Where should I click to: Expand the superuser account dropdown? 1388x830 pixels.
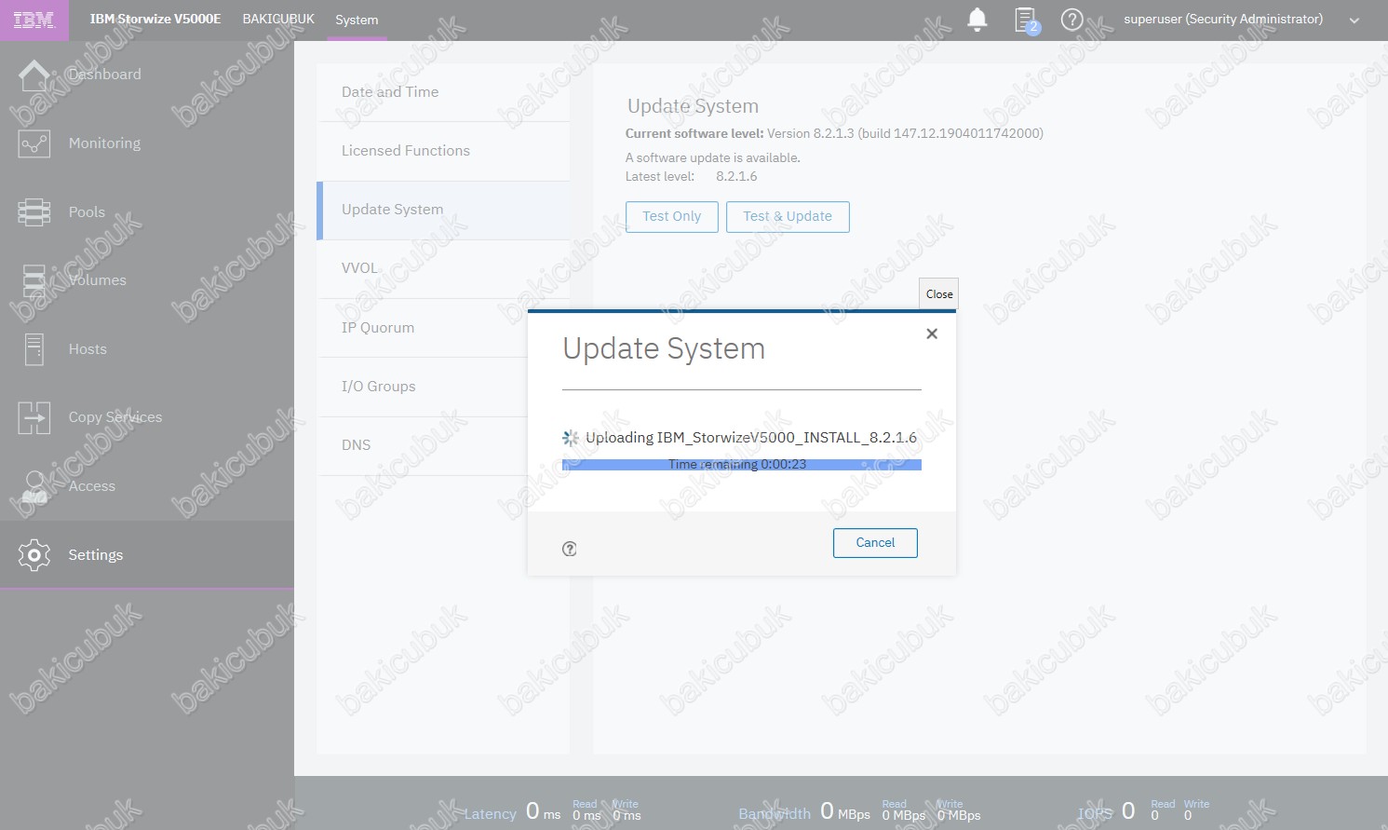click(x=1354, y=20)
